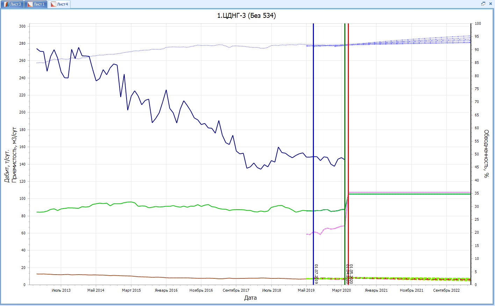Click the Лист3 tab chart icon
495x306 pixels.
click(x=6, y=4)
